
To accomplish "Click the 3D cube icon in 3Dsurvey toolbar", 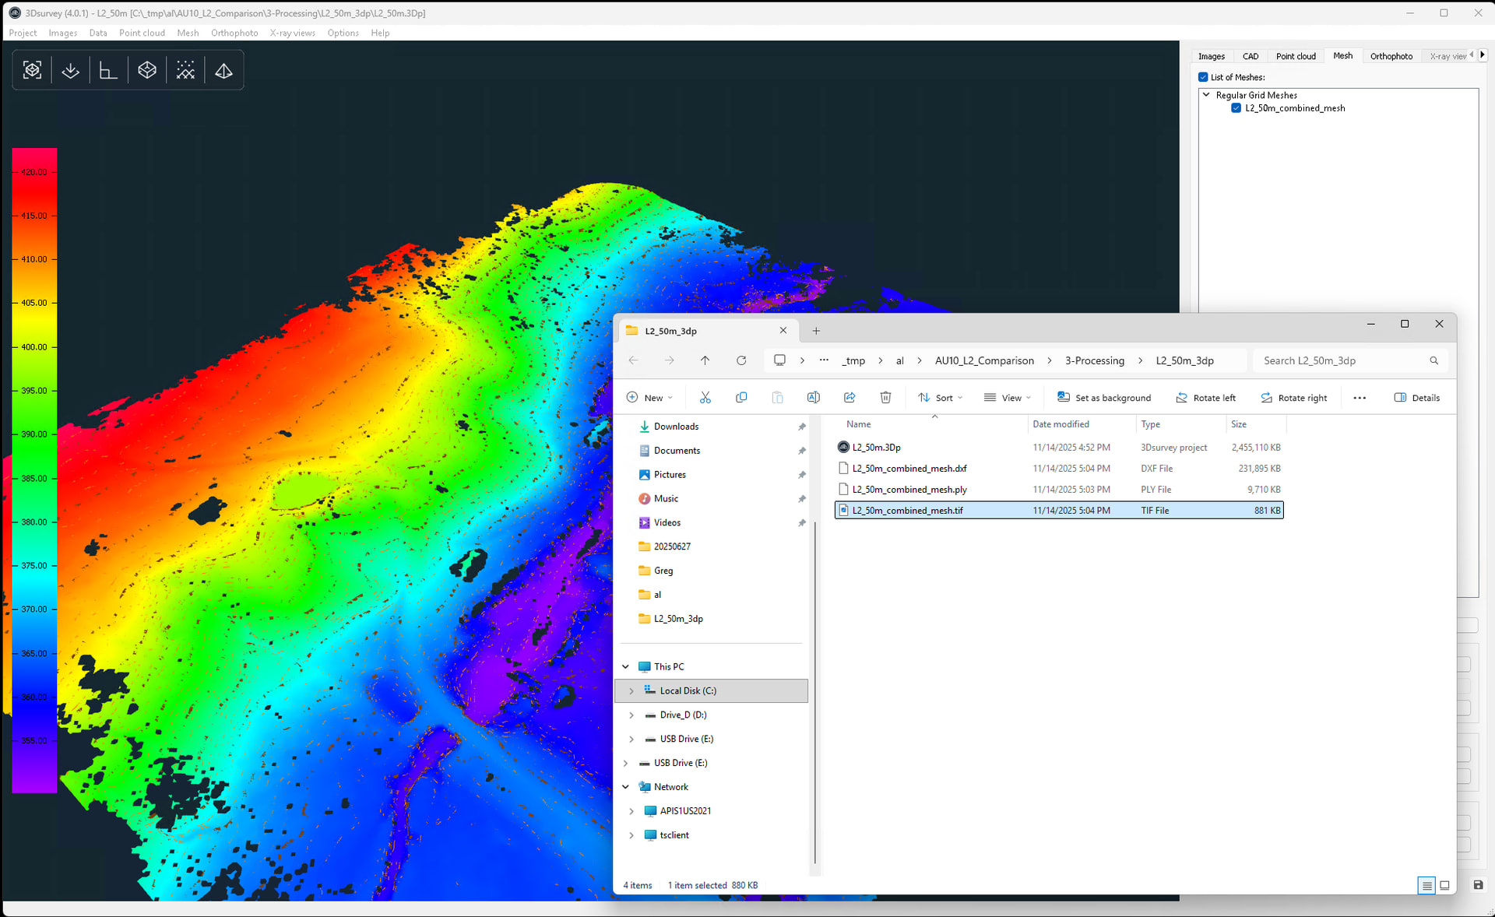I will click(147, 70).
